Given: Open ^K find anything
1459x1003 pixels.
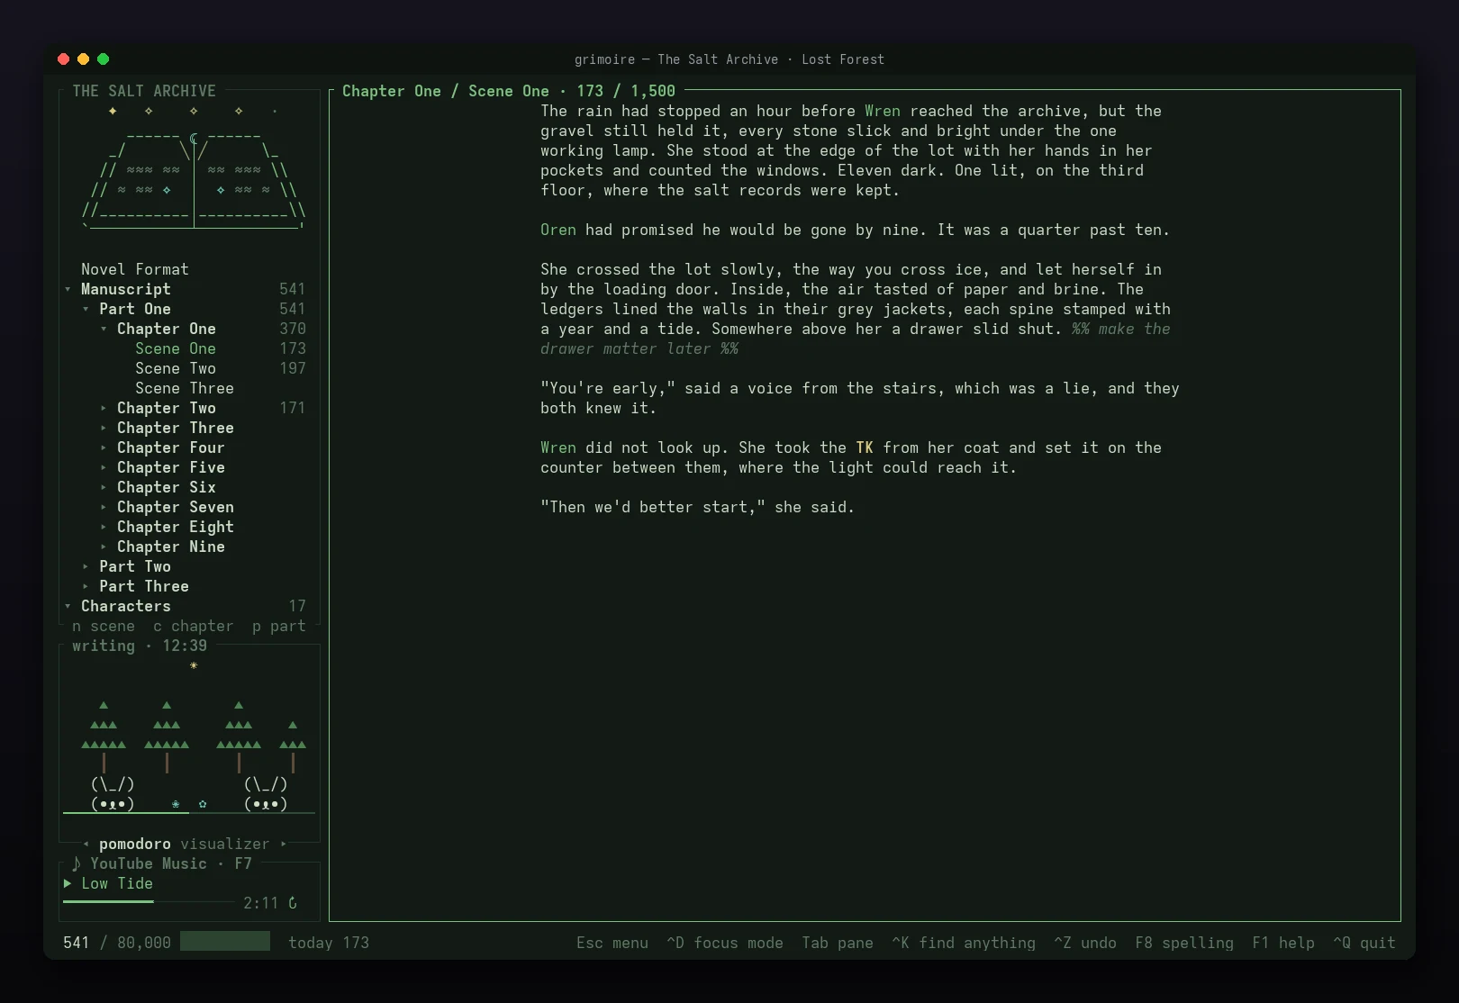Looking at the screenshot, I should click(x=964, y=943).
